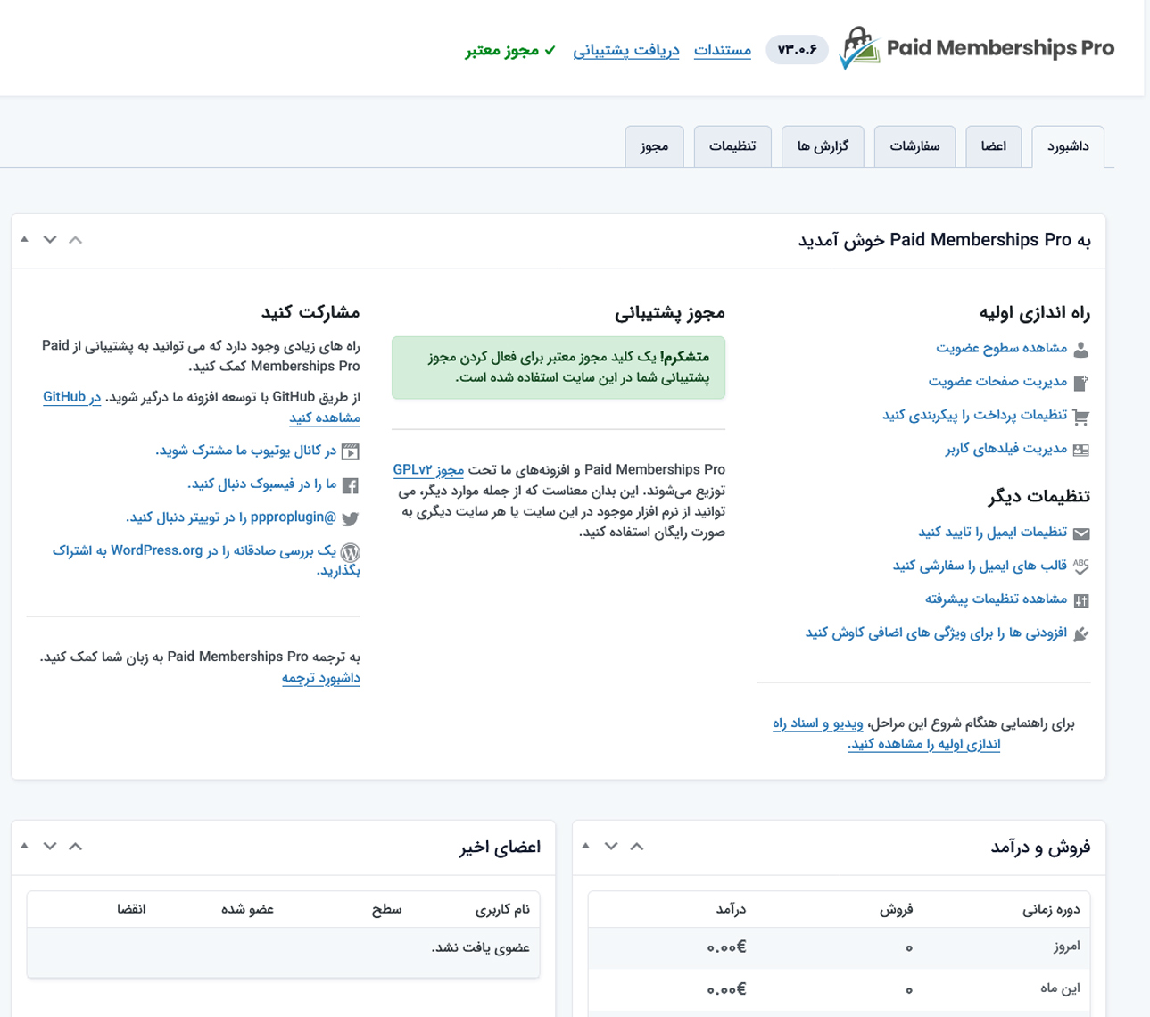The height and width of the screenshot is (1017, 1150).
Task: Click the cart icon beside تنظیمات پرداخت
Action: 1080,417
